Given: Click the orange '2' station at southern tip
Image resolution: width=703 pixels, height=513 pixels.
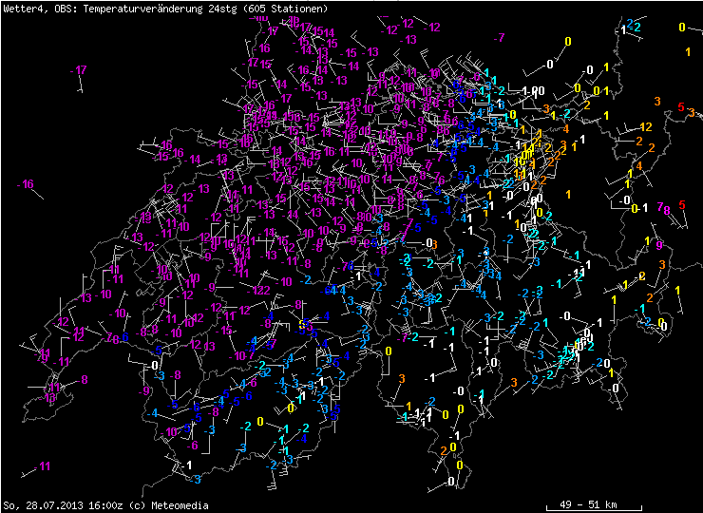Looking at the screenshot, I should (x=444, y=450).
